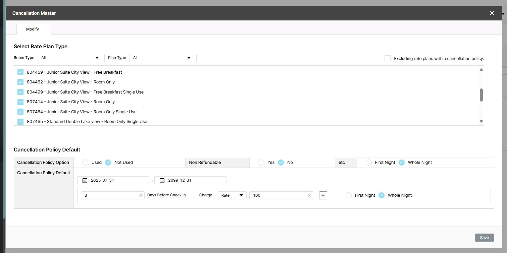Uncheck 804459 Junior Suite Free Breakfast

[x=20, y=72]
